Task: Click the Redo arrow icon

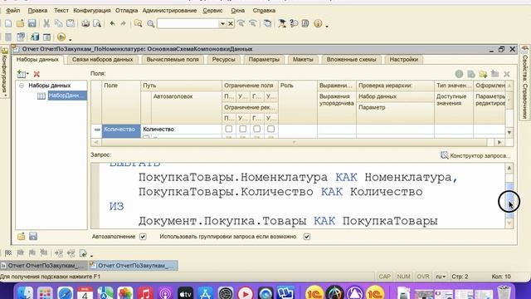Action: click(x=124, y=23)
